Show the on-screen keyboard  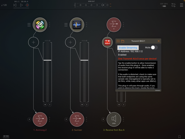click(6, 137)
